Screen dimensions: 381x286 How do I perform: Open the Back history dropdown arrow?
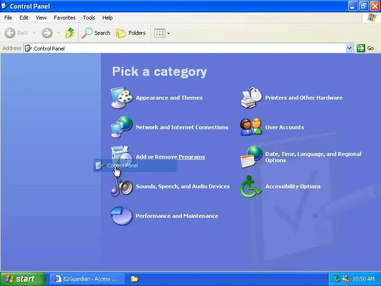pos(34,33)
